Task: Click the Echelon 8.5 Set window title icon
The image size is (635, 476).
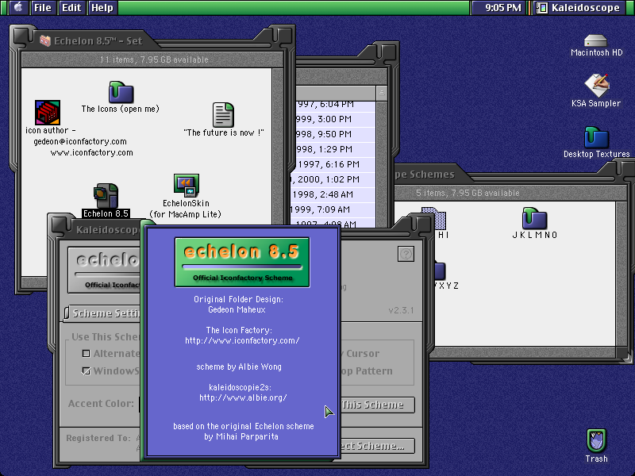Action: click(x=45, y=40)
